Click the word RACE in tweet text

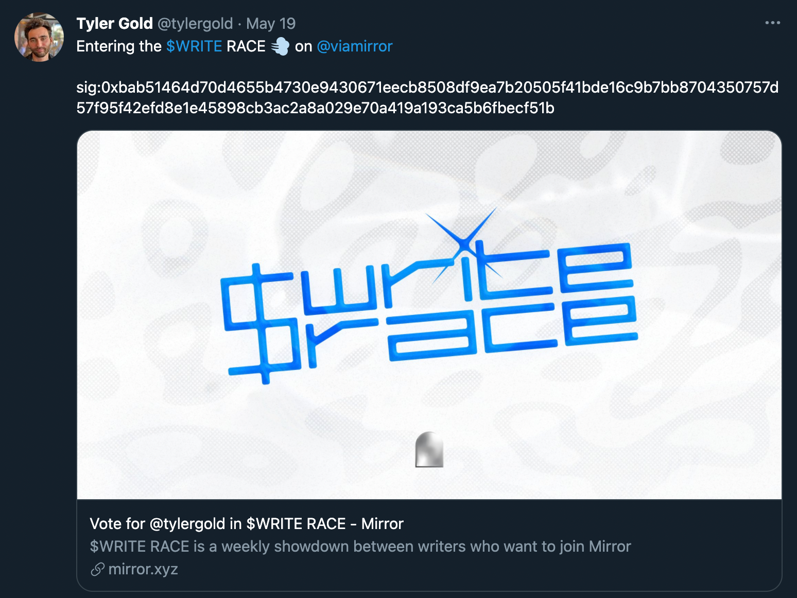pos(246,46)
